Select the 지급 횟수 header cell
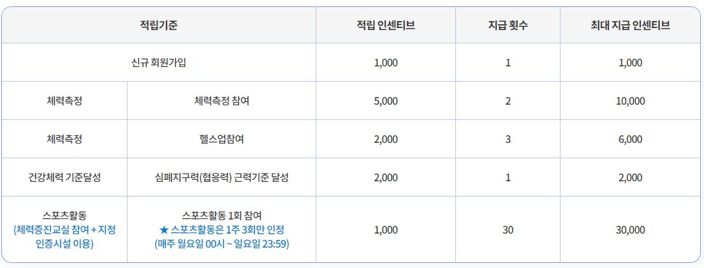 click(x=508, y=26)
